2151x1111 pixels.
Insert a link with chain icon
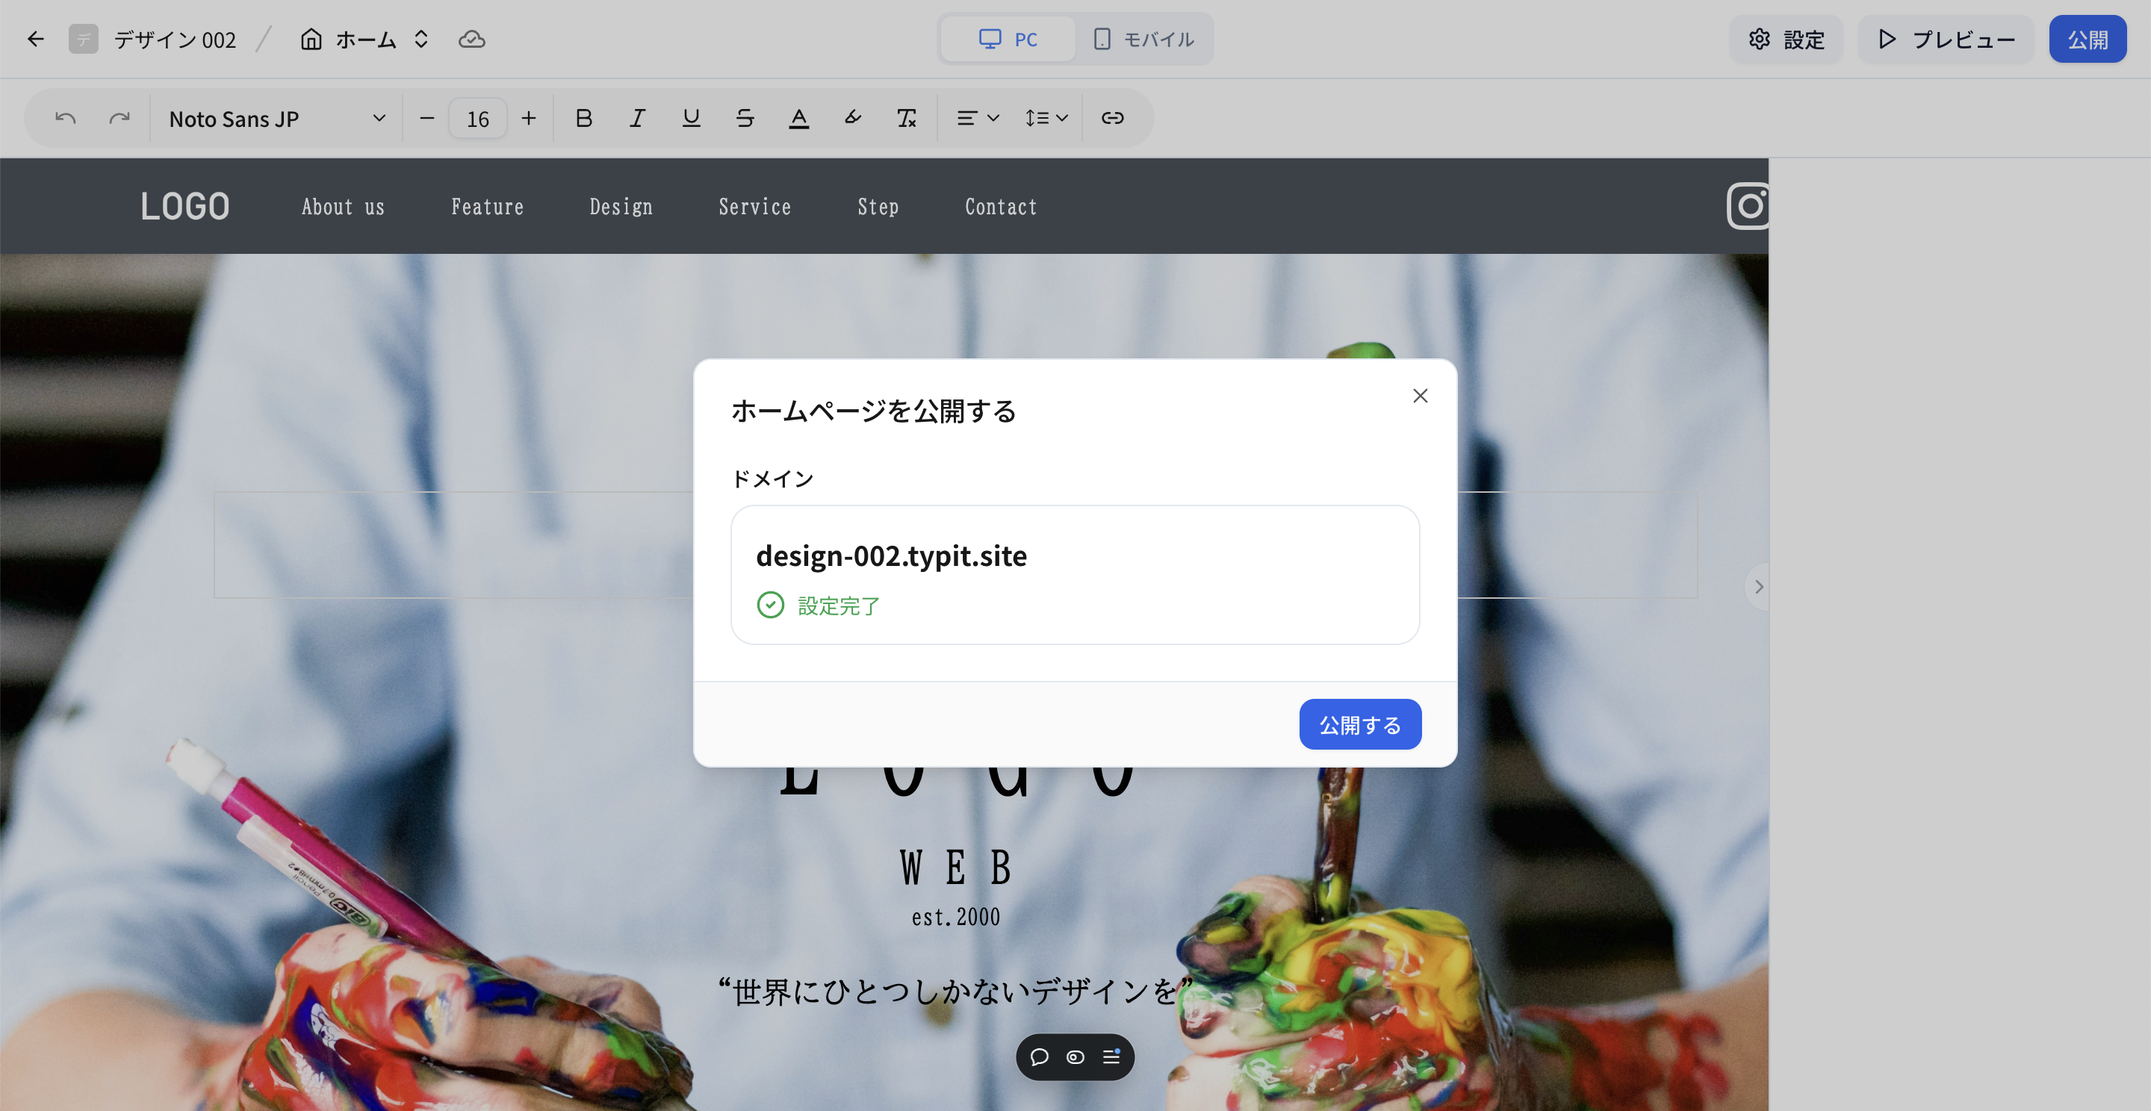[x=1112, y=119]
